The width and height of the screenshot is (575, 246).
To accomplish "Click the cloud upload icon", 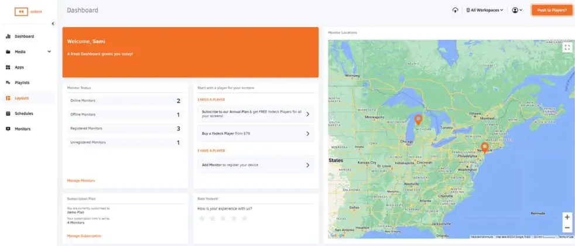I will click(x=456, y=10).
